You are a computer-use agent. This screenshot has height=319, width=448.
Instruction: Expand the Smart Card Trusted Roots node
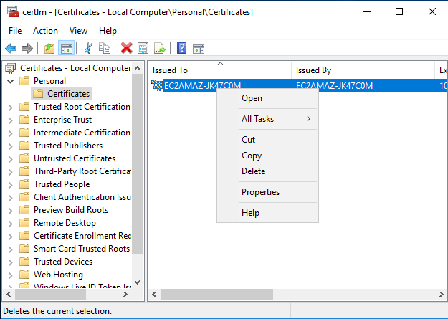(x=11, y=249)
